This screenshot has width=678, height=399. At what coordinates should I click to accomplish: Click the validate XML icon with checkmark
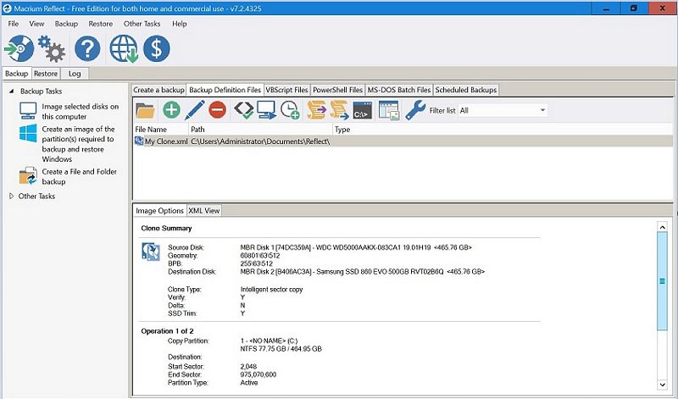[243, 110]
